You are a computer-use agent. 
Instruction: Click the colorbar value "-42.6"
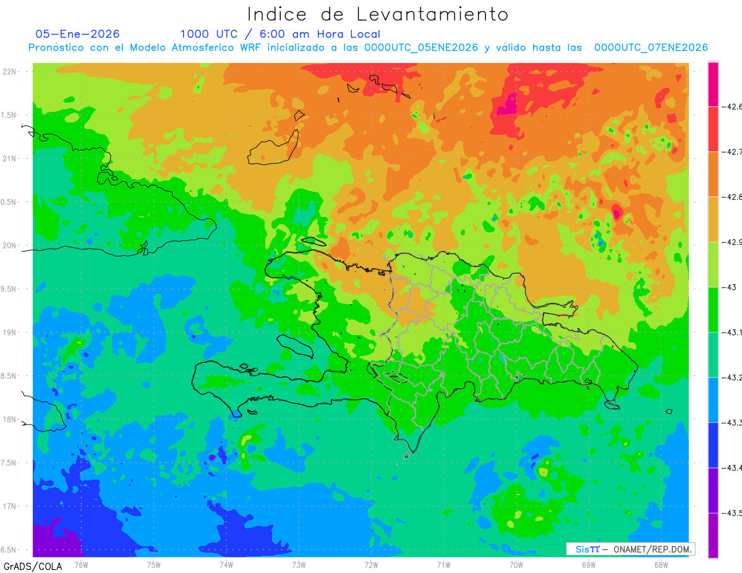click(732, 106)
